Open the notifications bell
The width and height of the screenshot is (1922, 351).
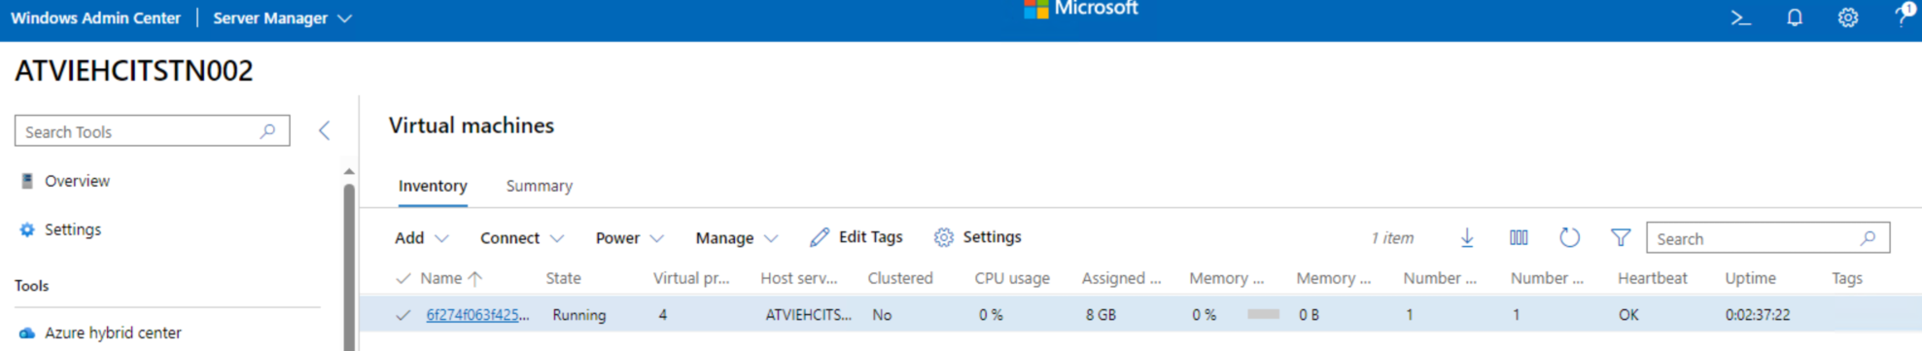pos(1795,18)
